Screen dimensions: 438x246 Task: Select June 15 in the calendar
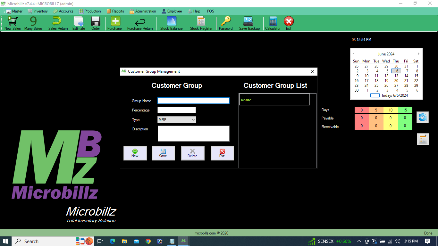[416, 76]
